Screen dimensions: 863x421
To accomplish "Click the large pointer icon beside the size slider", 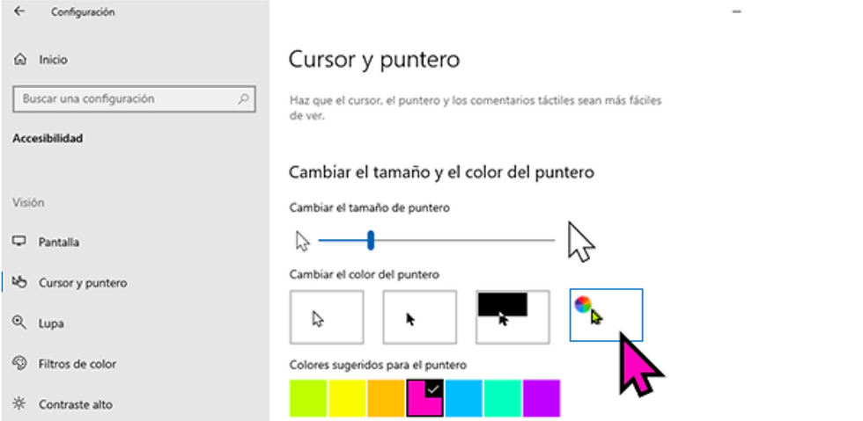I will coord(581,242).
